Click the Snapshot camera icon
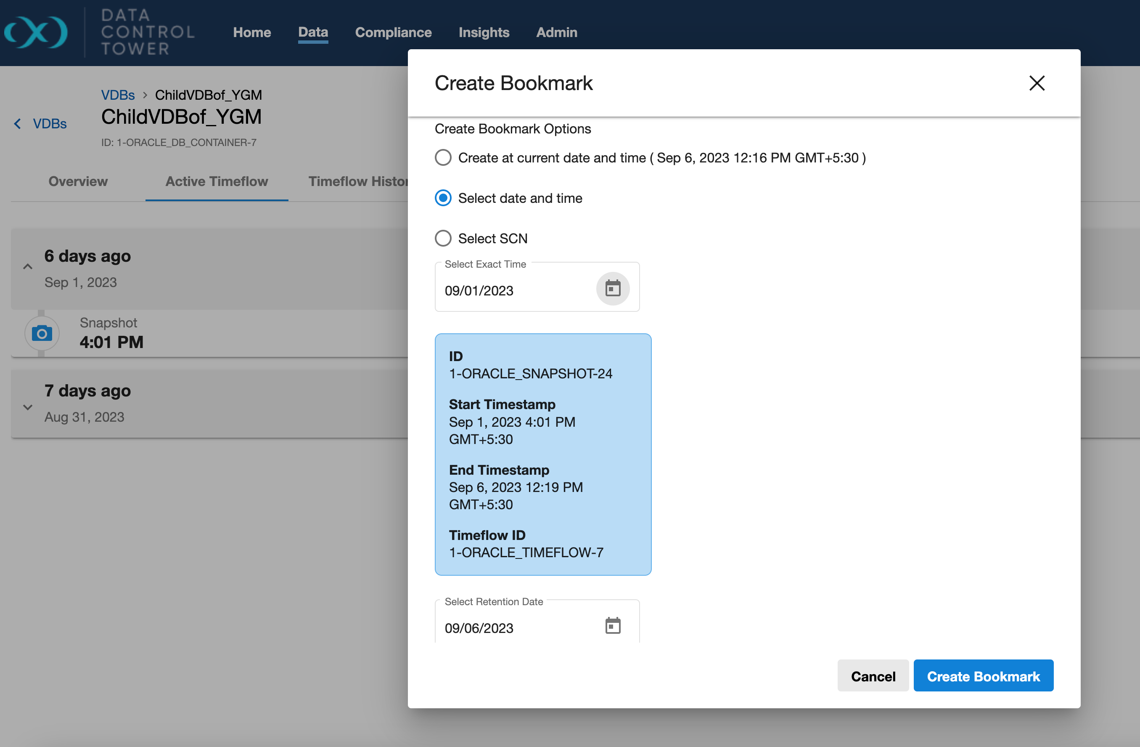This screenshot has height=747, width=1140. click(42, 333)
